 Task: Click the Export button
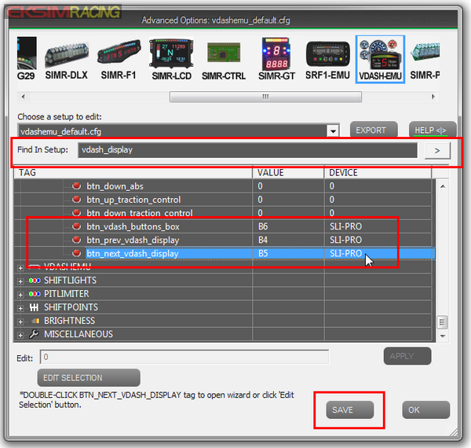[374, 130]
